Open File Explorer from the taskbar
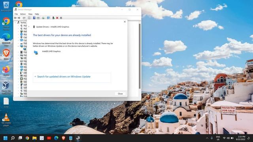The height and width of the screenshot is (142, 253). click(34, 138)
